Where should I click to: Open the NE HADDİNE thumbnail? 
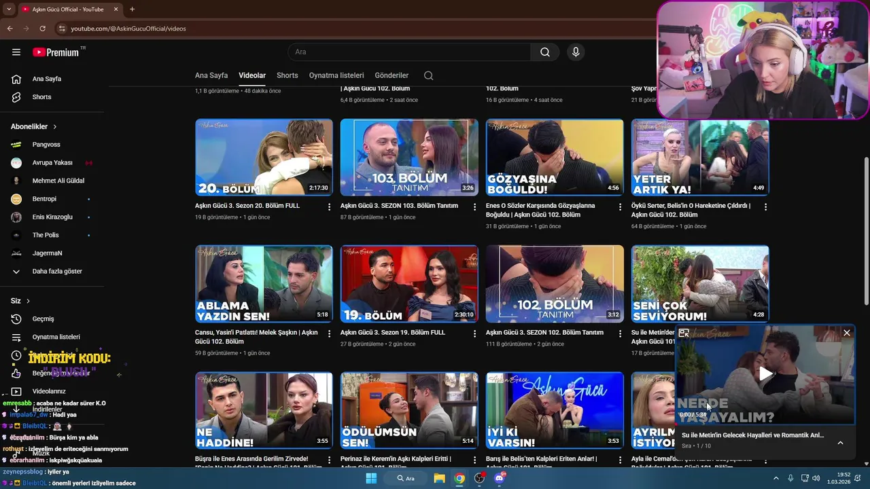264,410
